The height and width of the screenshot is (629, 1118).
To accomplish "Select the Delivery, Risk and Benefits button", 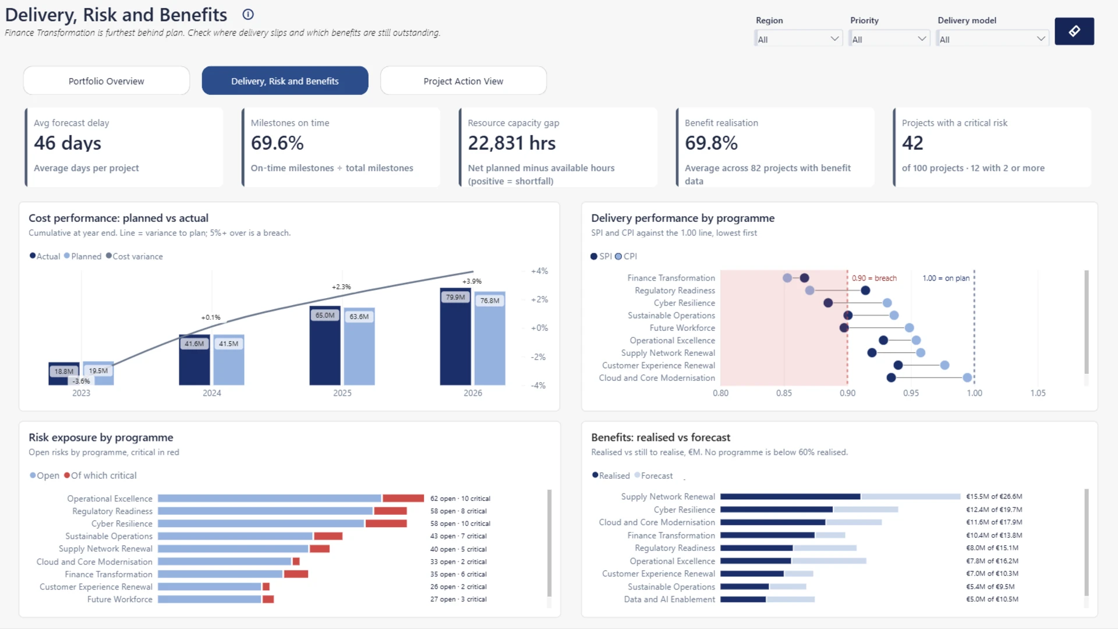I will tap(285, 81).
